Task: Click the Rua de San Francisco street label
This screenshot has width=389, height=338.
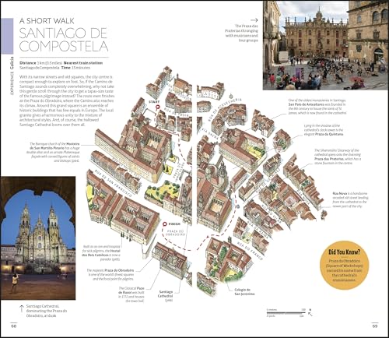Action: 113,183
